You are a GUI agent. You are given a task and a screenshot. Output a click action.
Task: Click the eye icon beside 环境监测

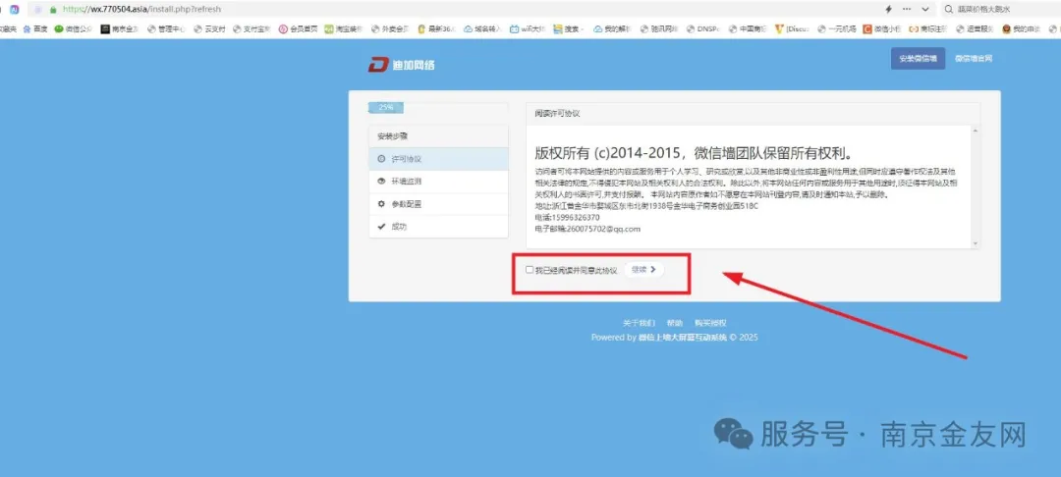coord(381,182)
